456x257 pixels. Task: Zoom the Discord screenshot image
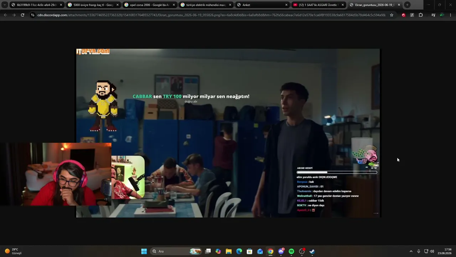click(x=228, y=133)
